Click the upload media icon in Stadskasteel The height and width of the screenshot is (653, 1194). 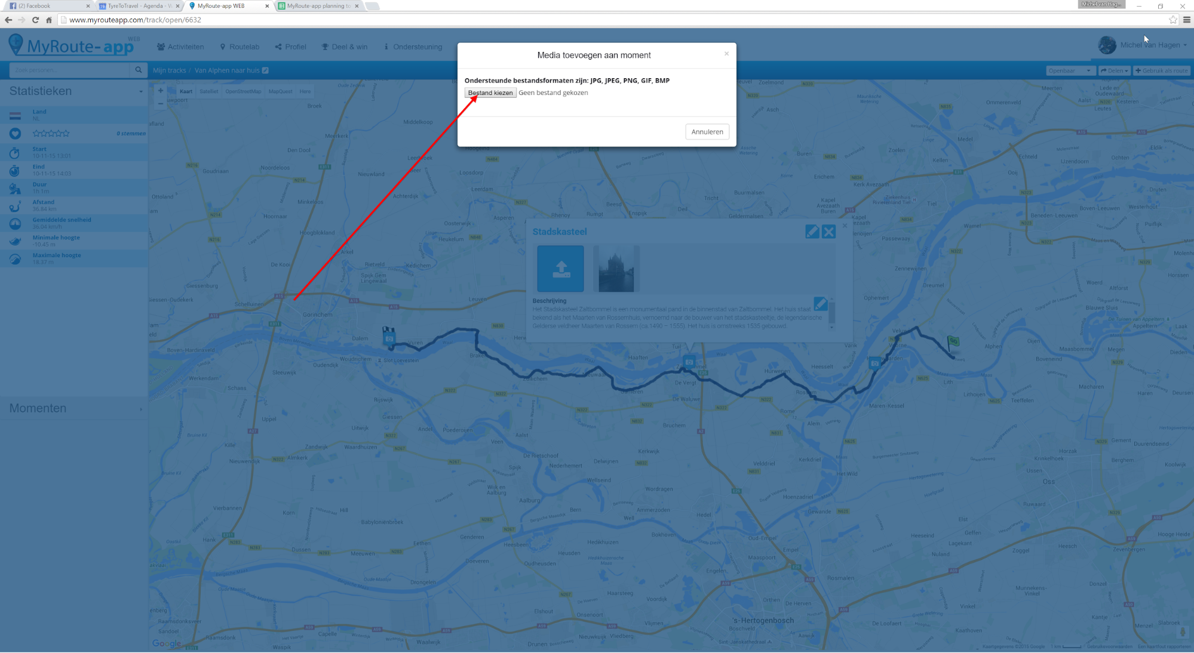(x=560, y=269)
